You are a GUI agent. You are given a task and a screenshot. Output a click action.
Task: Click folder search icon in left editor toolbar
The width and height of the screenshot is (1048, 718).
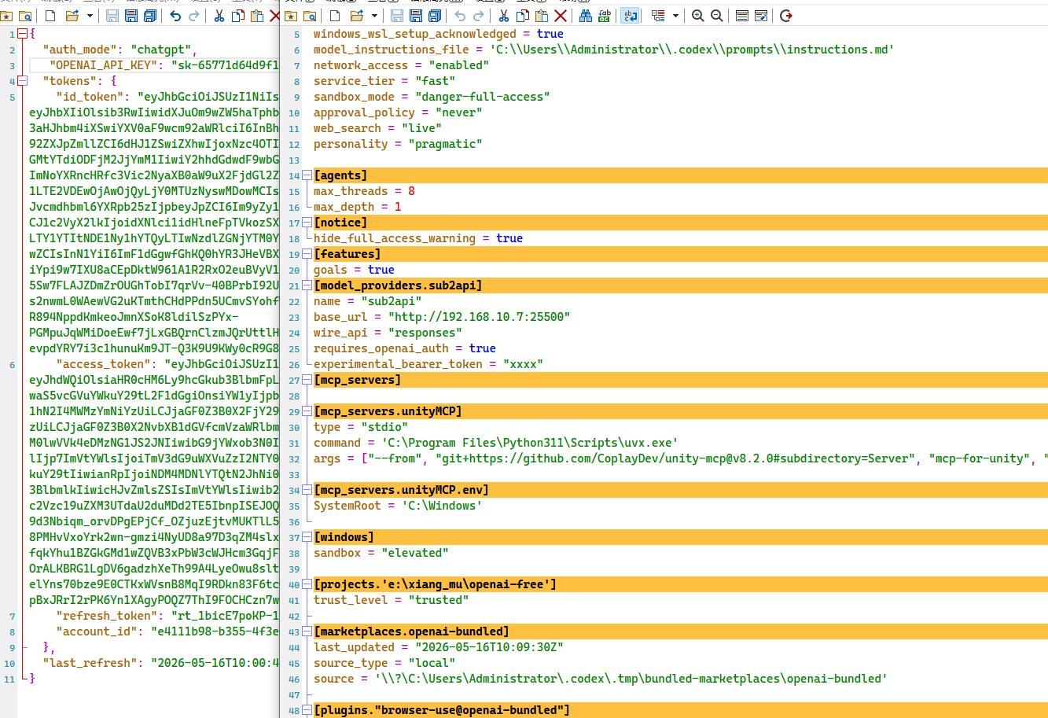(x=25, y=16)
